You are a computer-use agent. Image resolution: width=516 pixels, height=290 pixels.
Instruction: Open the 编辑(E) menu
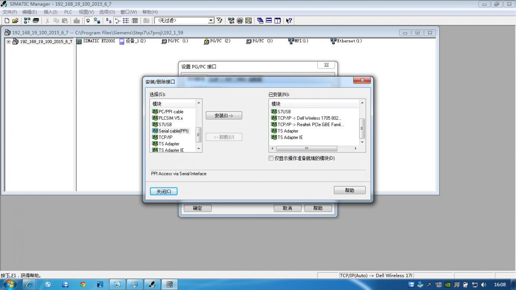tap(29, 12)
